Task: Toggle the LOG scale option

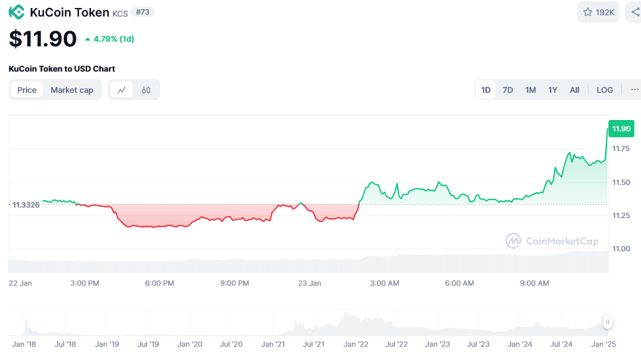Action: coord(604,89)
